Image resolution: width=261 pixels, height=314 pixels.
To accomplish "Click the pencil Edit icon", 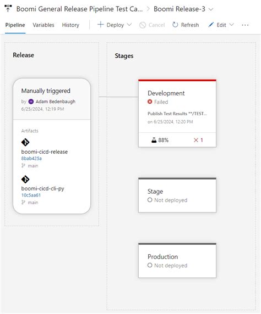I will 211,25.
